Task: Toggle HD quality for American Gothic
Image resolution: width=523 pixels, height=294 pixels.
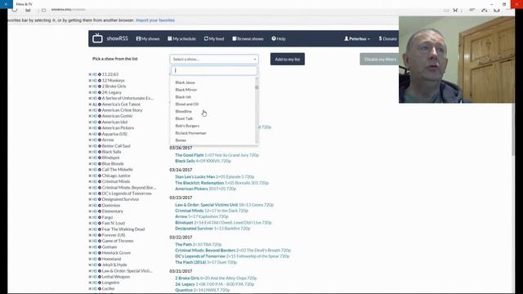Action: pos(95,116)
